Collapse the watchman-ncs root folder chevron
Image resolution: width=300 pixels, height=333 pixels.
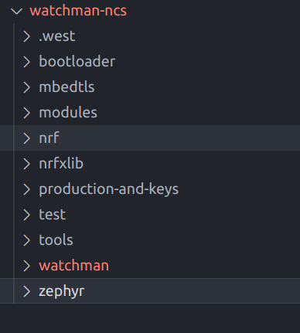17,11
